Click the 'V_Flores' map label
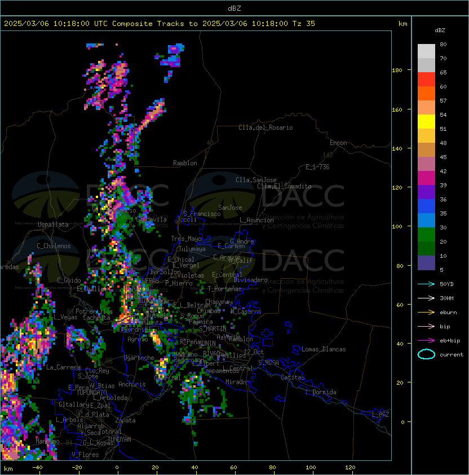Viewport: 469px width, 475px height. click(85, 455)
